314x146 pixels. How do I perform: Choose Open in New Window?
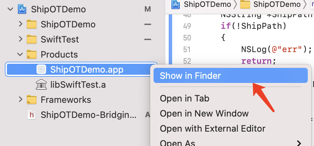[x=204, y=113]
